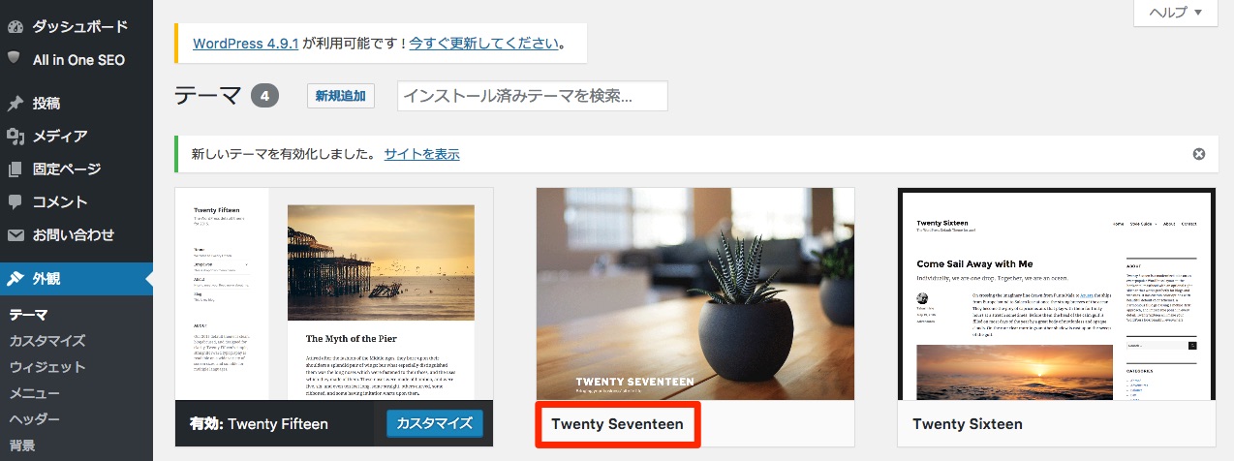
Task: Click the All in One SEO shield icon
Action: pyautogui.click(x=15, y=59)
